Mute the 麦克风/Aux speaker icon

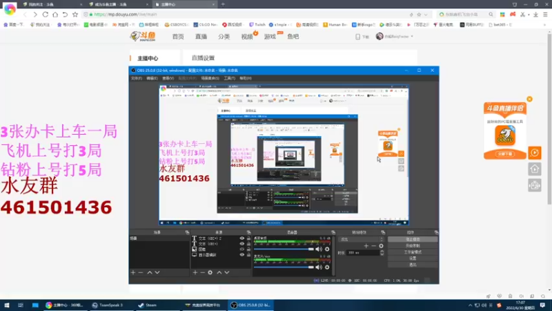(319, 267)
